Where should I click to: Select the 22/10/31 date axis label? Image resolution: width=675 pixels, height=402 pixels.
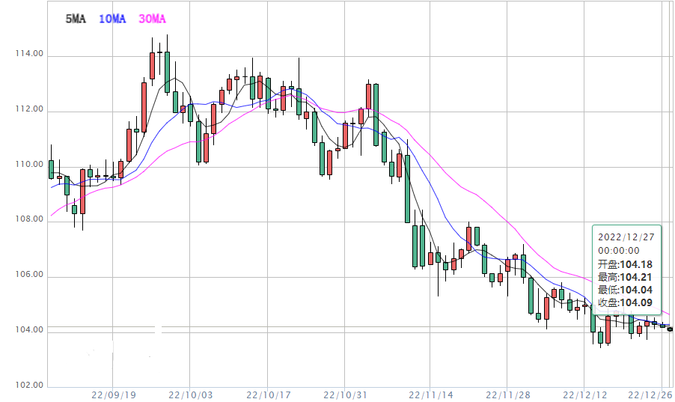tap(345, 395)
